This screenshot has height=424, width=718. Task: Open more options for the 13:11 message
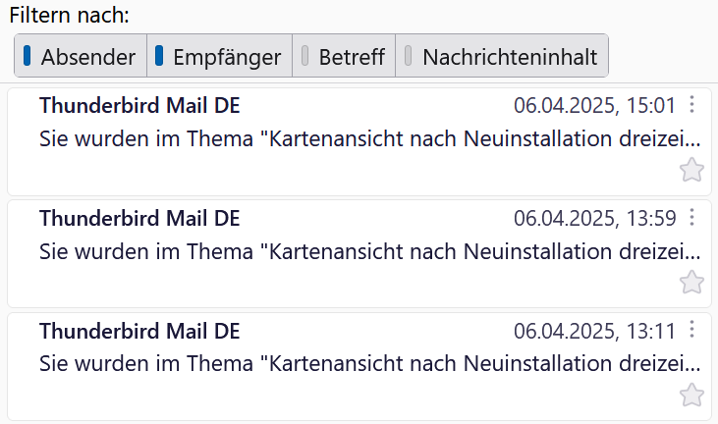[692, 330]
